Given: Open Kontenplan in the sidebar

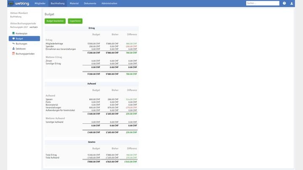Looking at the screenshot, I should [21, 33].
